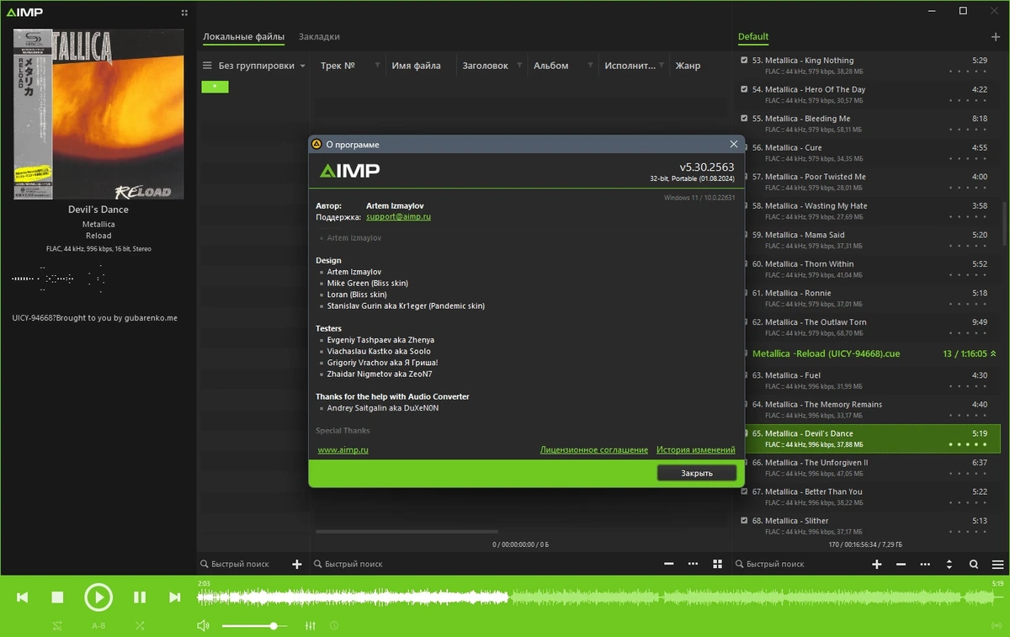Toggle the visualization display under track info
Image resolution: width=1010 pixels, height=637 pixels.
coord(59,278)
